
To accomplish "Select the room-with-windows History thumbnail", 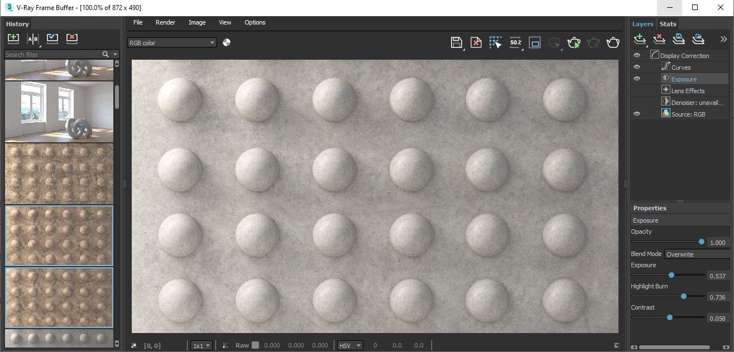I will pos(59,112).
